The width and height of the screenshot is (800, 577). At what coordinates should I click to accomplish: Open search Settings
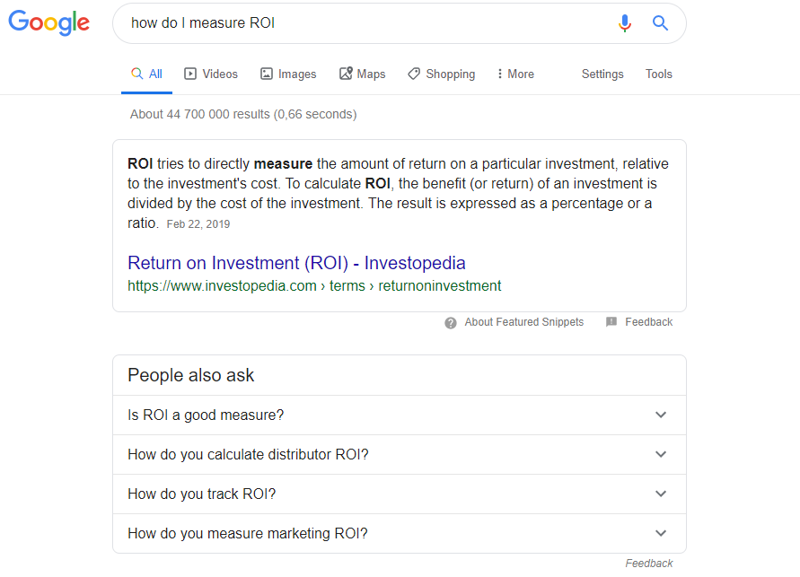(602, 74)
